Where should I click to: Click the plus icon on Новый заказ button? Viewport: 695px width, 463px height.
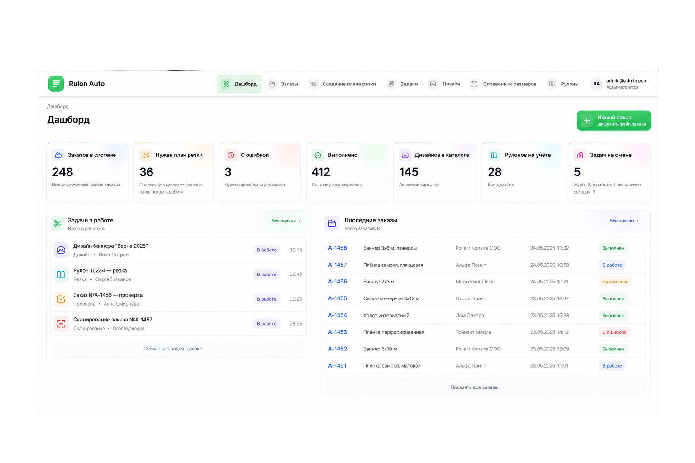pos(587,121)
